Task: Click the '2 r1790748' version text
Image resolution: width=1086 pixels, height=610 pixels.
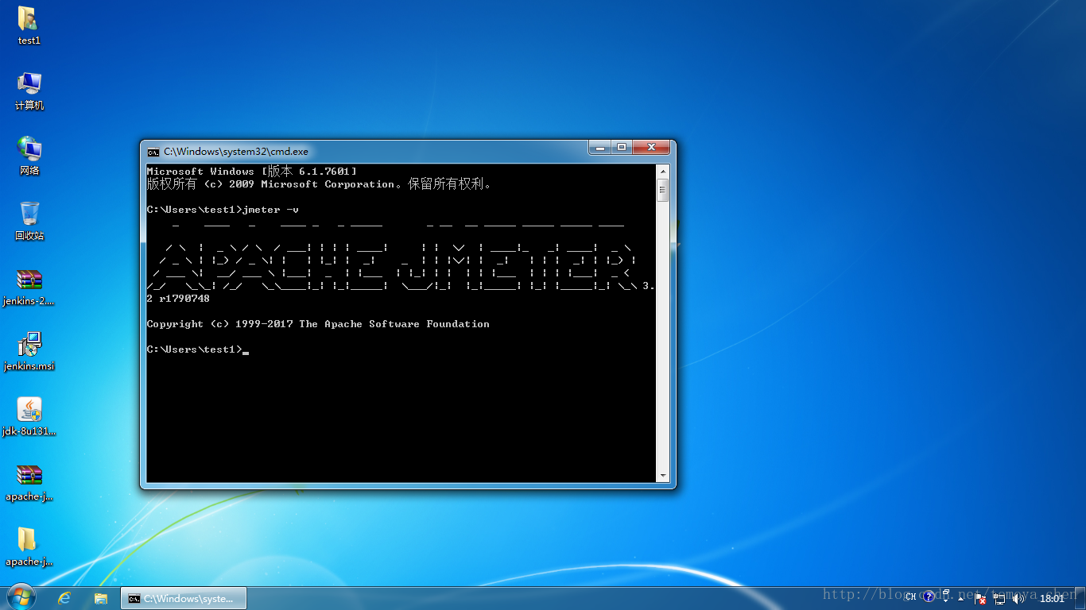Action: point(178,299)
